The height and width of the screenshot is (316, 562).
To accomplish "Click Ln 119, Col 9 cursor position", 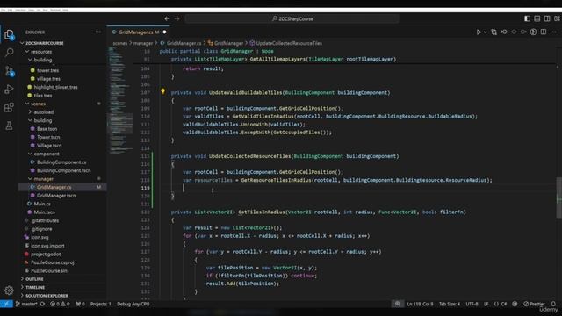I will click(x=420, y=304).
